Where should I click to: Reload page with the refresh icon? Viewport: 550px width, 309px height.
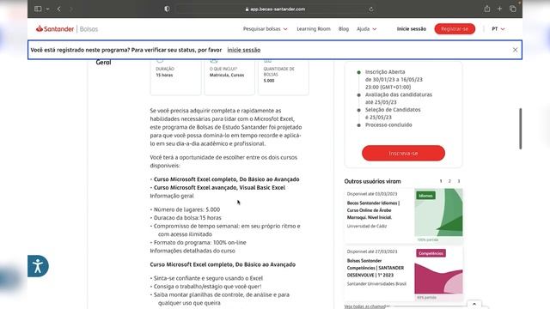click(x=370, y=9)
